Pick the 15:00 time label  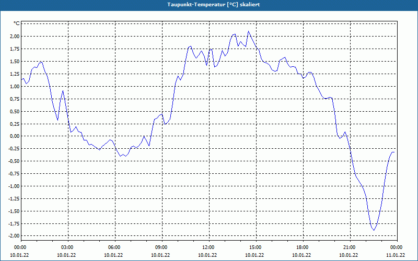[x=255, y=247]
